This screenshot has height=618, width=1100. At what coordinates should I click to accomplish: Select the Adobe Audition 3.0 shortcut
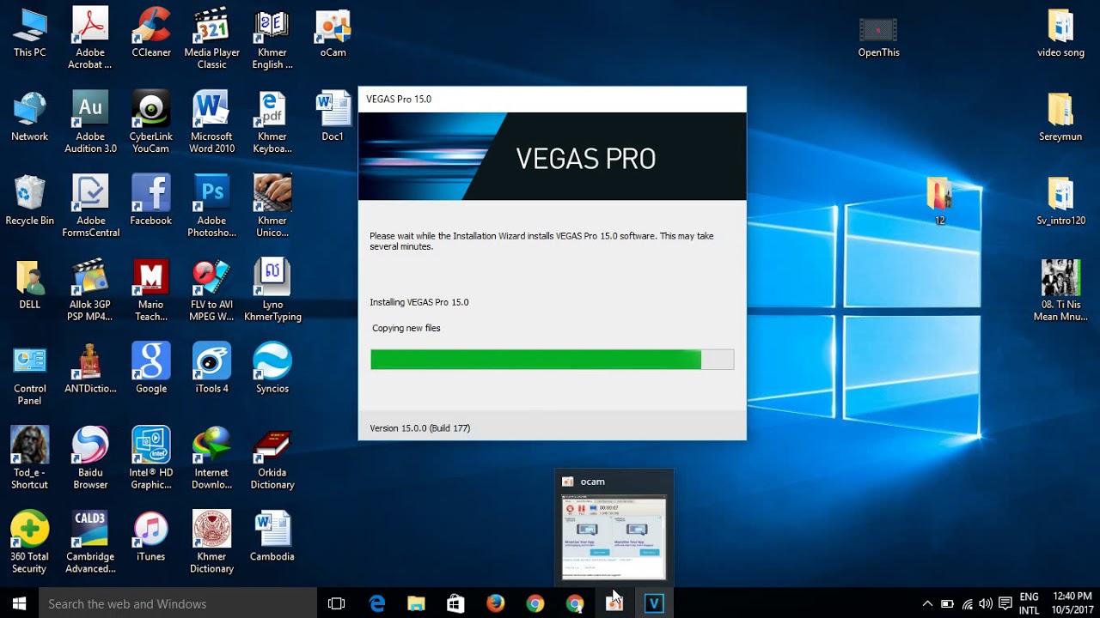click(x=90, y=122)
